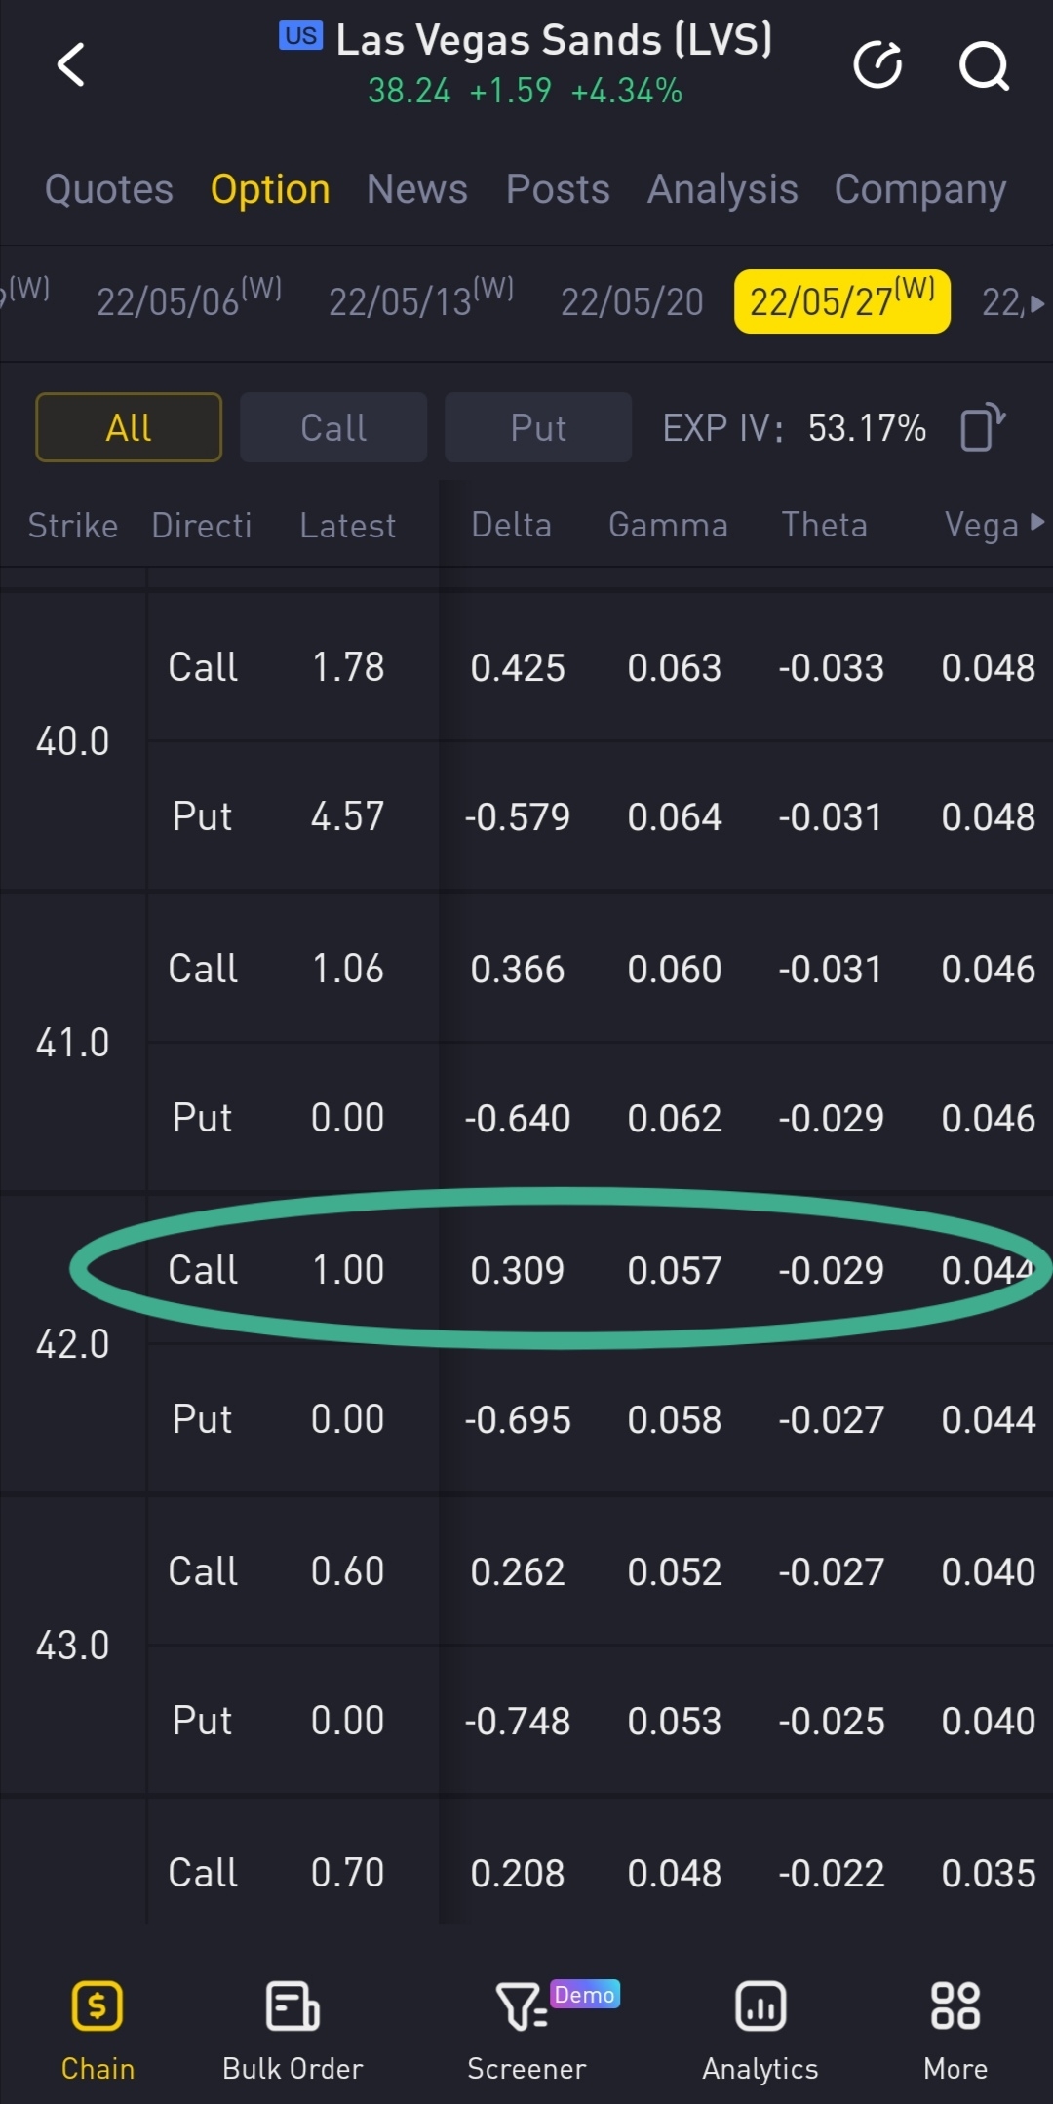The height and width of the screenshot is (2104, 1053).
Task: Select the All options filter
Action: pos(129,427)
